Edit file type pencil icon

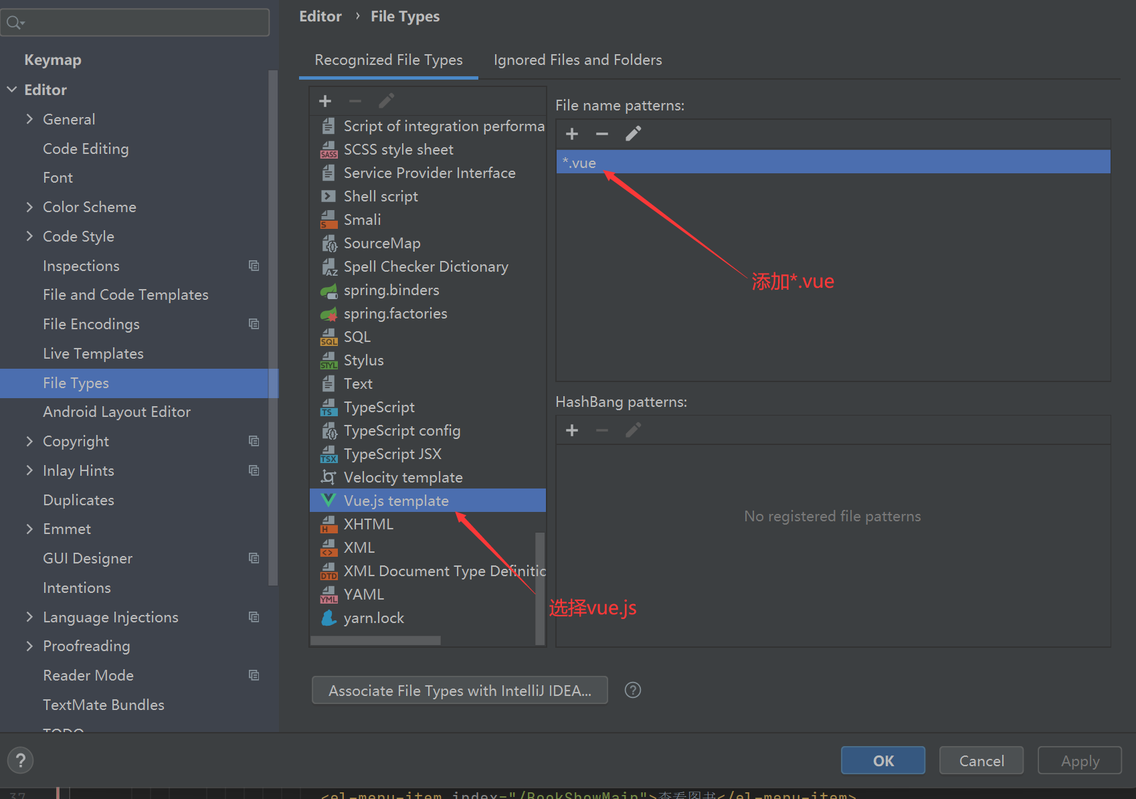pos(386,101)
